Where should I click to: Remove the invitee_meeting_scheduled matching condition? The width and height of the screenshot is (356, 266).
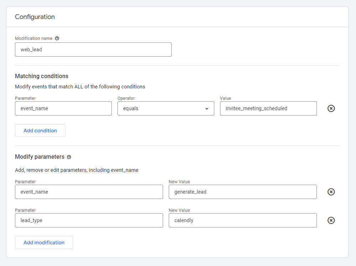(x=331, y=108)
